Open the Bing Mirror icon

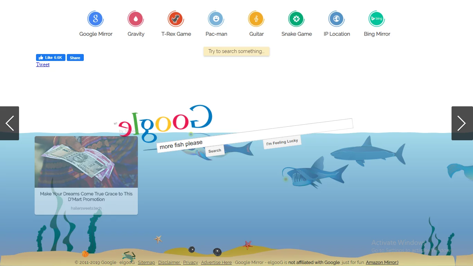coord(377,19)
